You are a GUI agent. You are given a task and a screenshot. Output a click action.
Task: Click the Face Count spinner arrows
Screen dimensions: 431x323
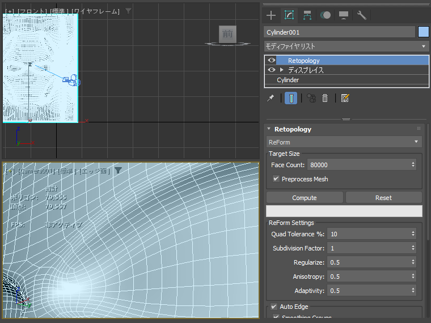[413, 165]
